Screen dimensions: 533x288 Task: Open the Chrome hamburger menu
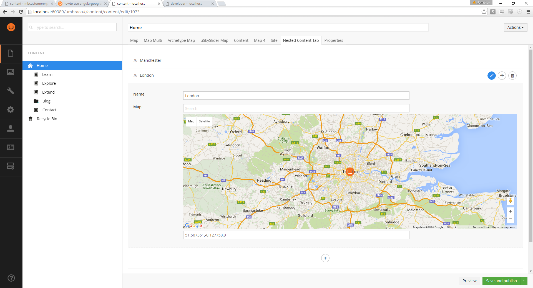click(x=528, y=12)
